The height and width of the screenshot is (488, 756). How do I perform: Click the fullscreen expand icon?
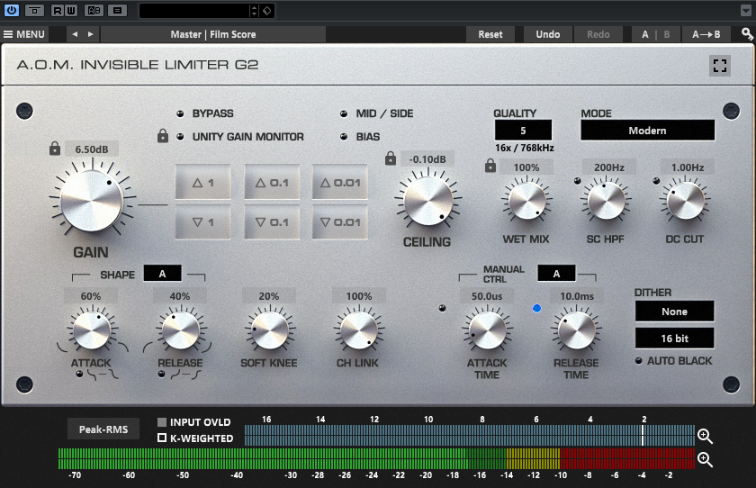[720, 66]
